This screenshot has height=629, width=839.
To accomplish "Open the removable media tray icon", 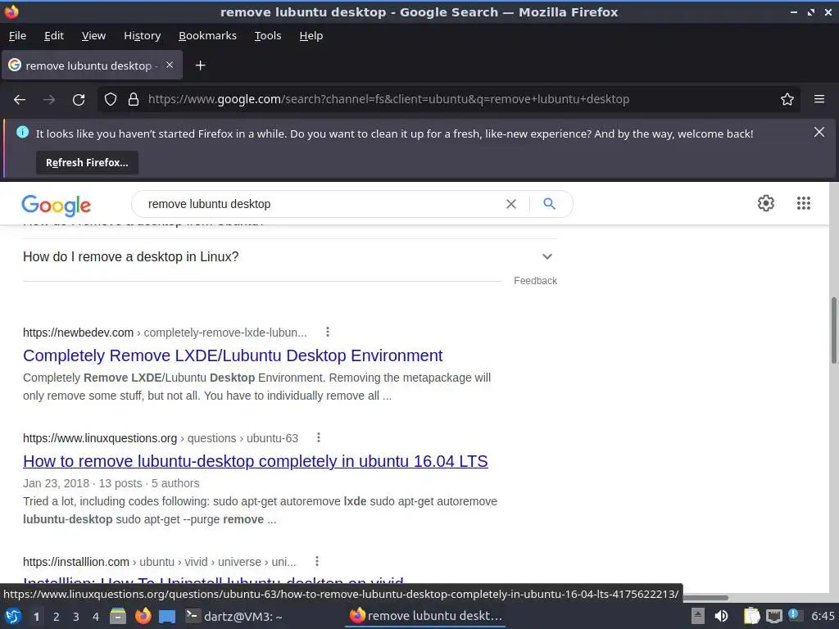I will [698, 616].
